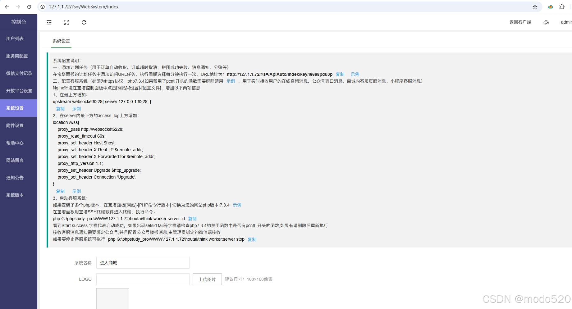The height and width of the screenshot is (309, 572).
Task: Bookmark this page with the star icon
Action: tap(535, 7)
